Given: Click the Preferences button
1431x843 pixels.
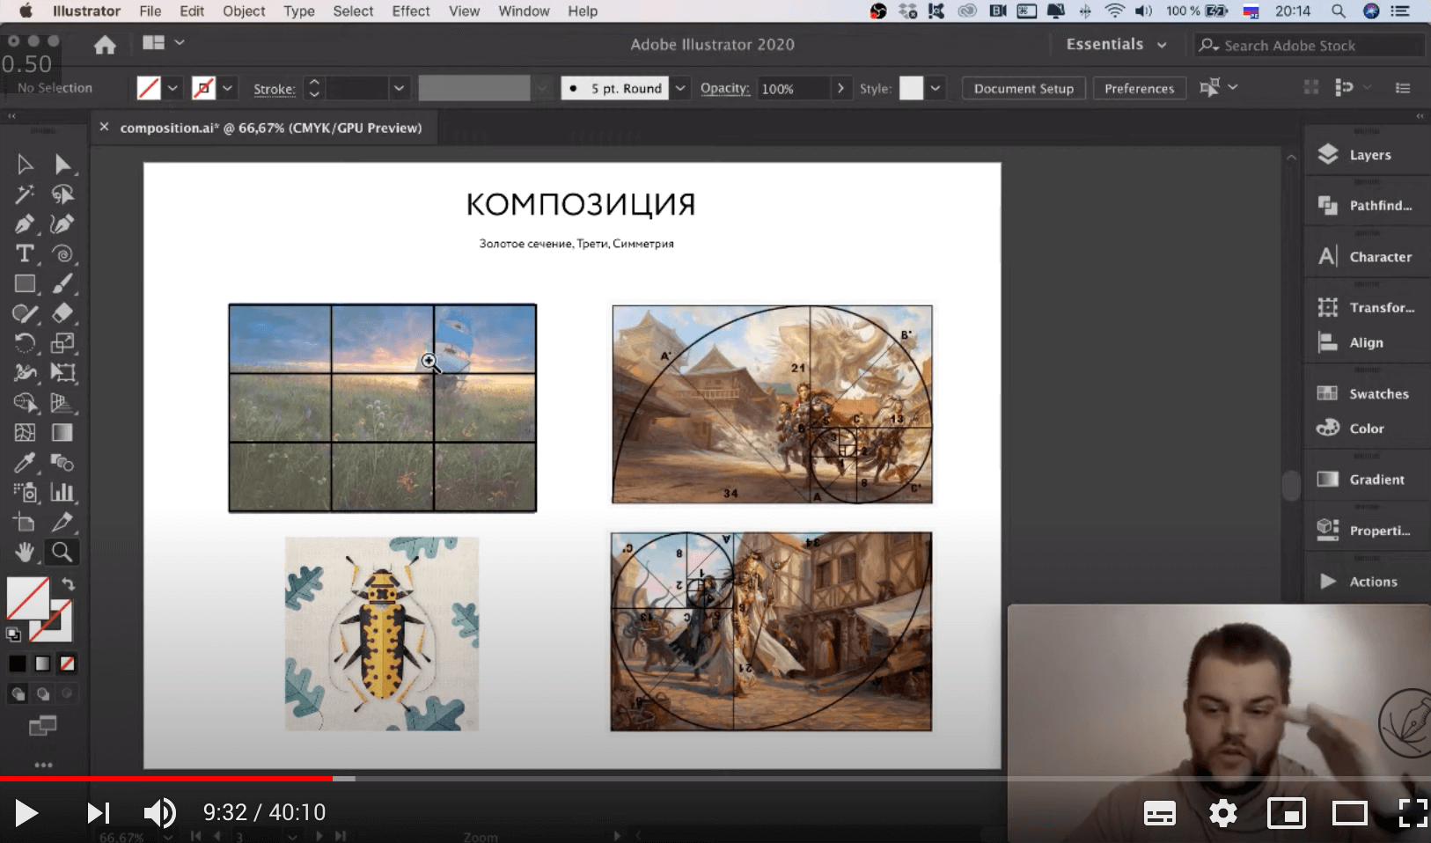Looking at the screenshot, I should coord(1139,89).
